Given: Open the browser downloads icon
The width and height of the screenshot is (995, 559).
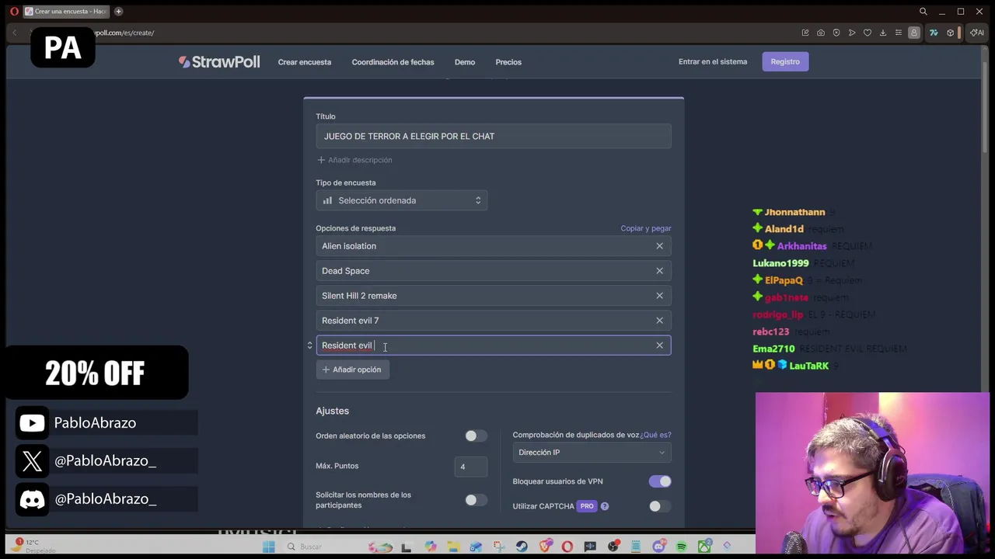Looking at the screenshot, I should (883, 33).
